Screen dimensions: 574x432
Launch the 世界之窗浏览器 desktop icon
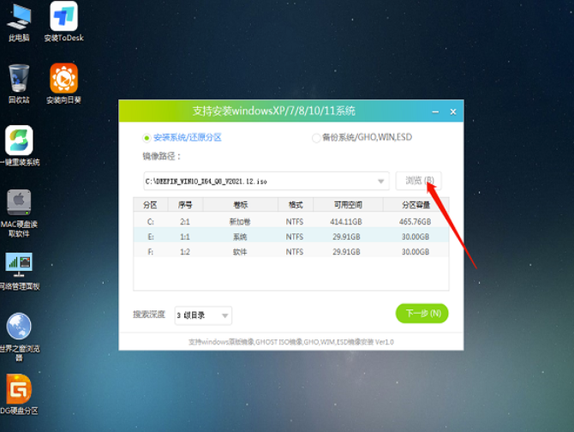[19, 336]
